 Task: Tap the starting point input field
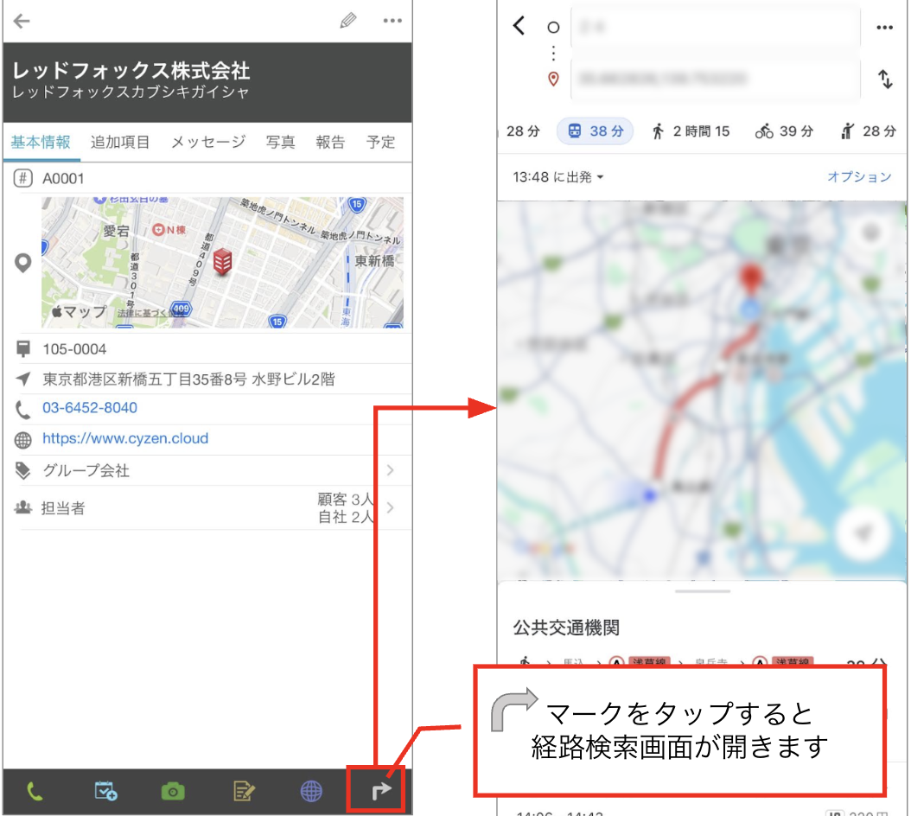[716, 27]
